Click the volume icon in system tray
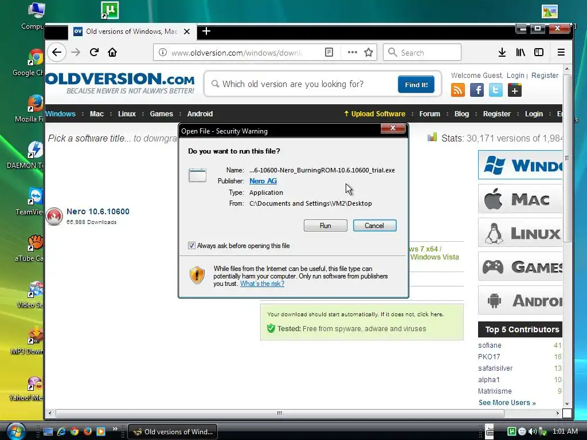The image size is (587, 440). [532, 431]
